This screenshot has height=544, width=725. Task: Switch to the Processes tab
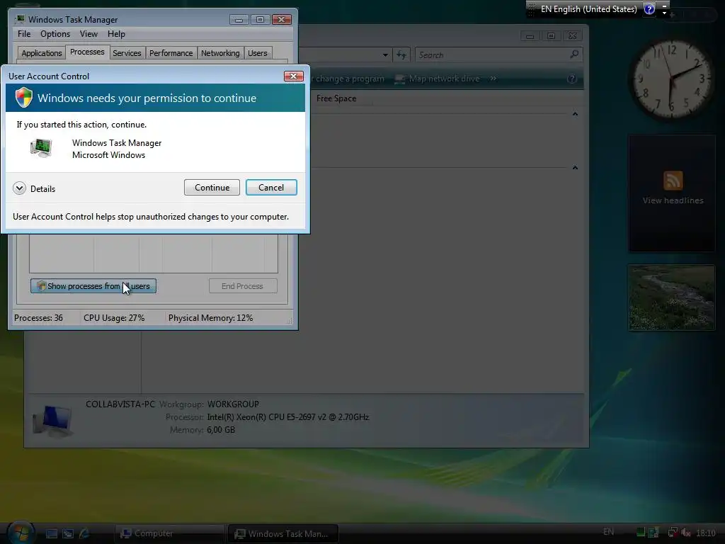click(87, 52)
